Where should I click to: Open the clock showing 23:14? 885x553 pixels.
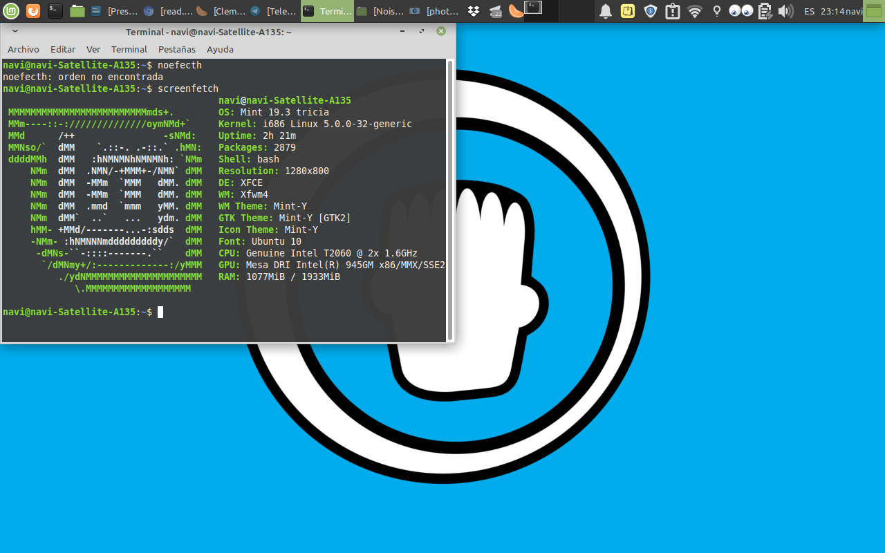click(832, 11)
